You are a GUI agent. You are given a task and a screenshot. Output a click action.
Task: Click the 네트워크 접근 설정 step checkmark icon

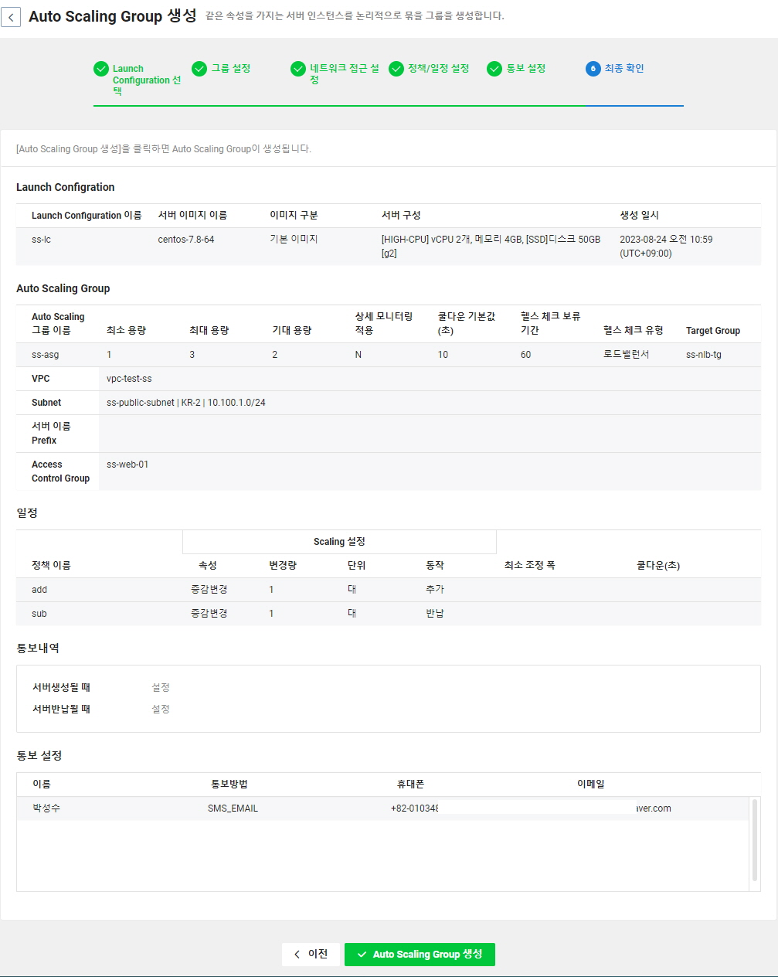tap(298, 69)
